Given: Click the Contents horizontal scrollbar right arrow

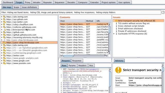Looking at the screenshot, I should (x=107, y=56).
